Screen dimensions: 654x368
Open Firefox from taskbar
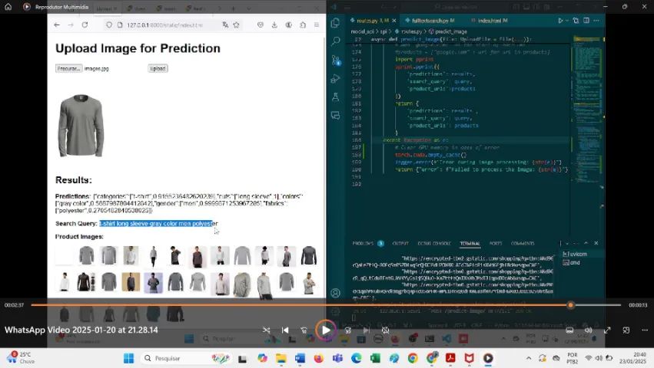click(319, 358)
